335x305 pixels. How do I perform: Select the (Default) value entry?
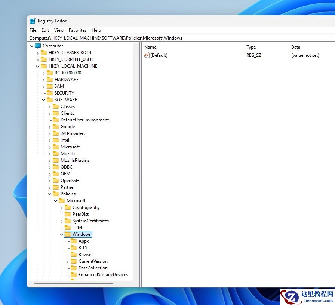click(x=159, y=55)
